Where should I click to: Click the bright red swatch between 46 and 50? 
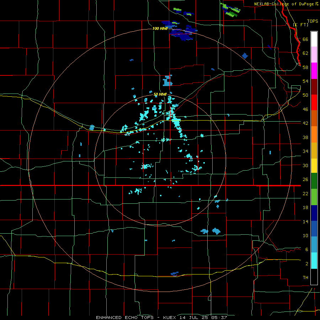tap(314, 102)
